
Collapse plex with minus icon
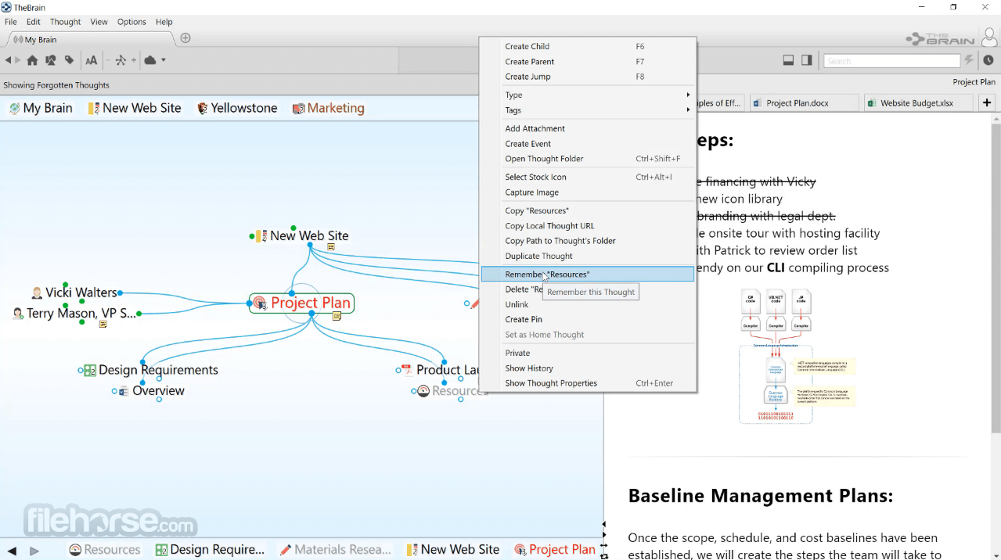coord(108,60)
